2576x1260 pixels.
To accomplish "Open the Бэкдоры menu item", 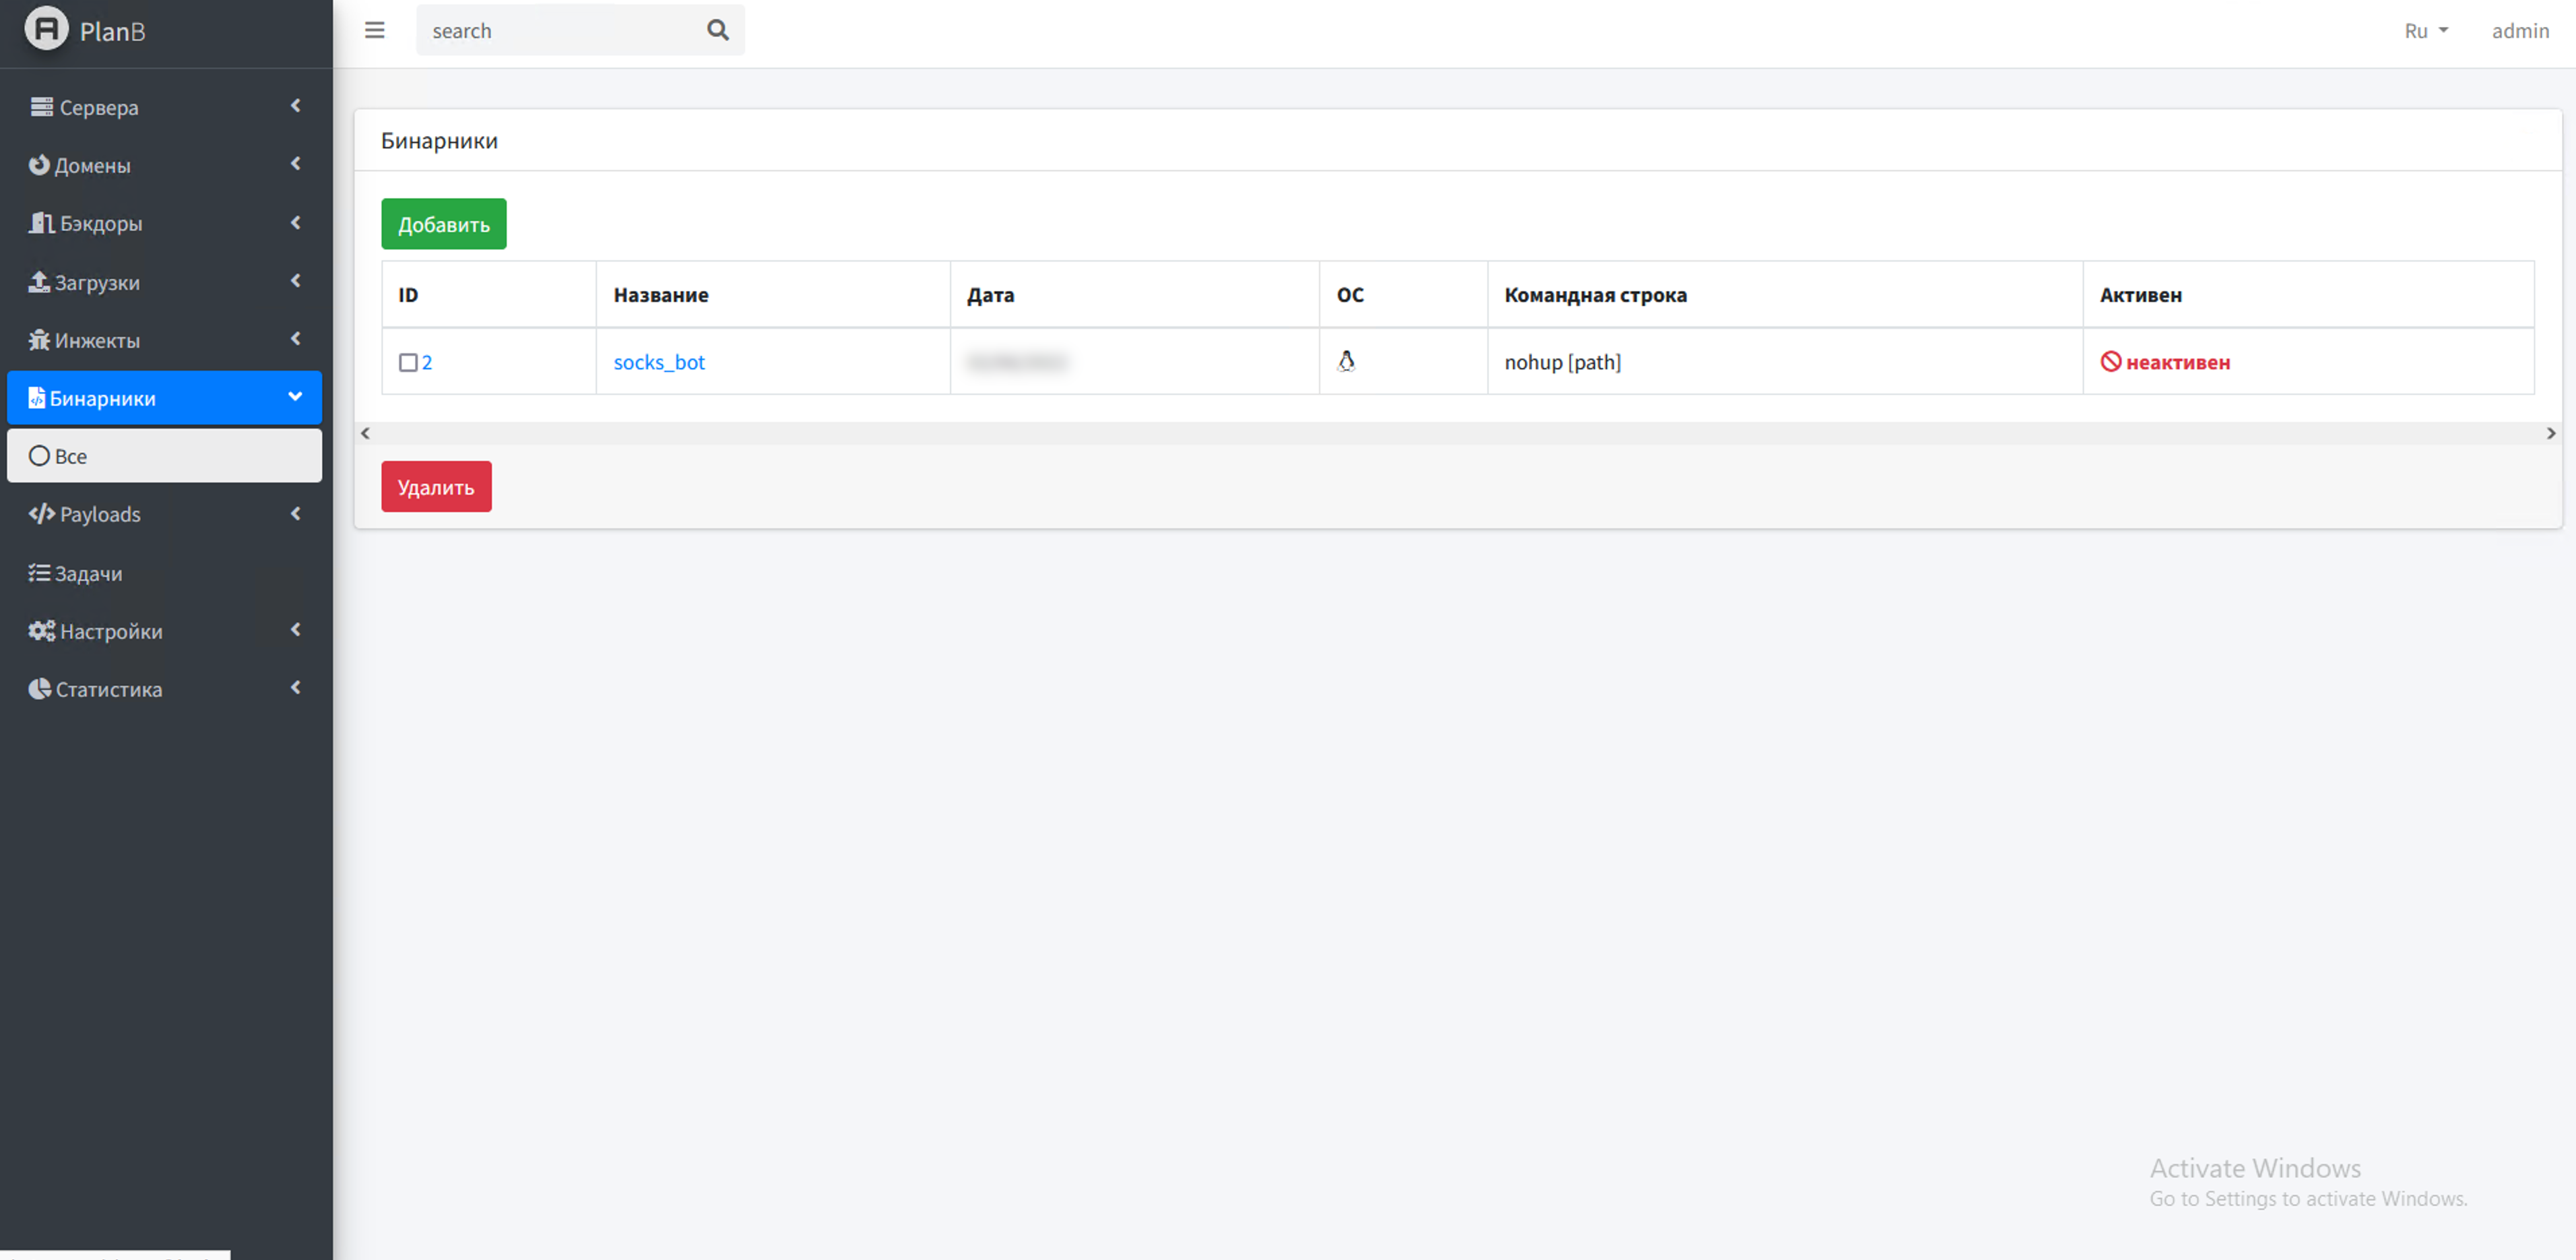I will point(100,223).
